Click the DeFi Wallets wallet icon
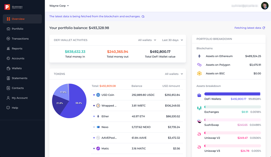Screen dimensions: 271x157 199,95
